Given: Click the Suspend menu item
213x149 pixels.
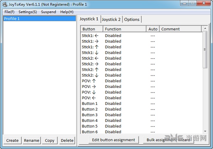Looking at the screenshot, I should [49, 12].
